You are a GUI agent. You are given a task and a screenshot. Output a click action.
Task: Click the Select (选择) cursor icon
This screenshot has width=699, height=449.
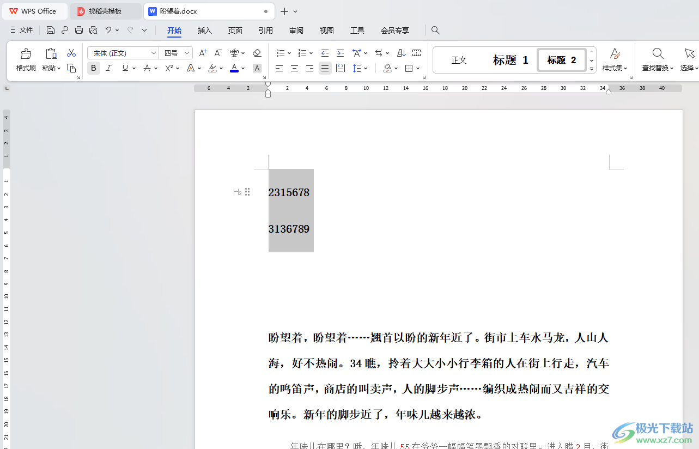[689, 53]
